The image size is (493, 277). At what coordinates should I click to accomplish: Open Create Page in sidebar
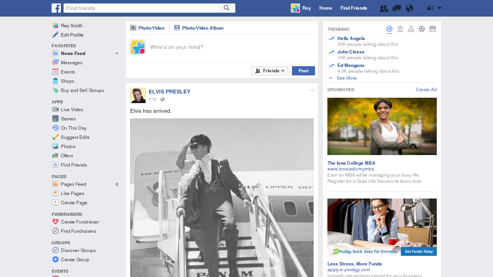point(74,203)
